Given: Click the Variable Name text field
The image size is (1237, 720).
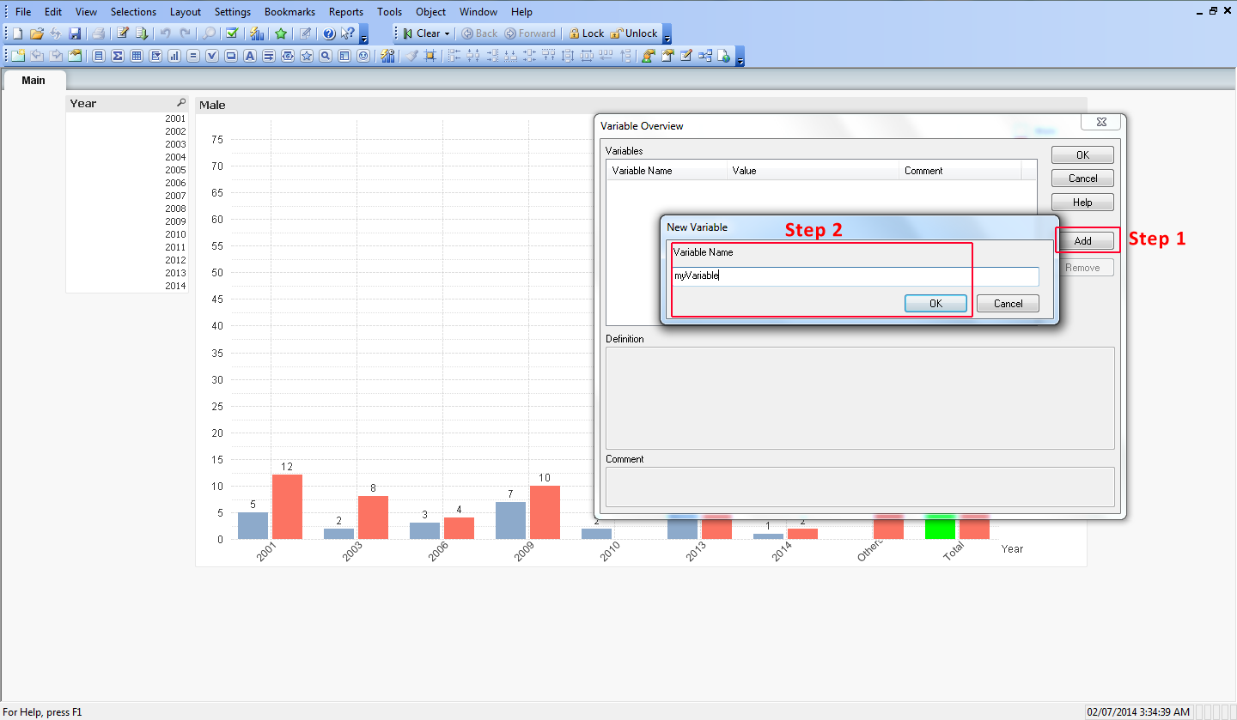Looking at the screenshot, I should (x=855, y=276).
